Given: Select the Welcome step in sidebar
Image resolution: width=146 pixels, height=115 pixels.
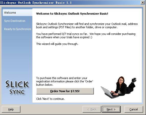Looking at the screenshot, I should coord(17,13).
